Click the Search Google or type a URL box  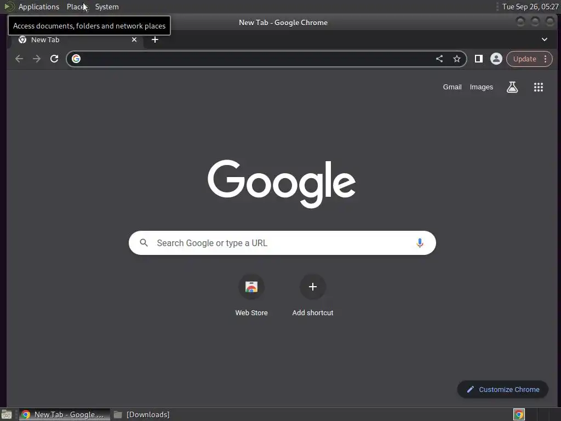pyautogui.click(x=282, y=243)
